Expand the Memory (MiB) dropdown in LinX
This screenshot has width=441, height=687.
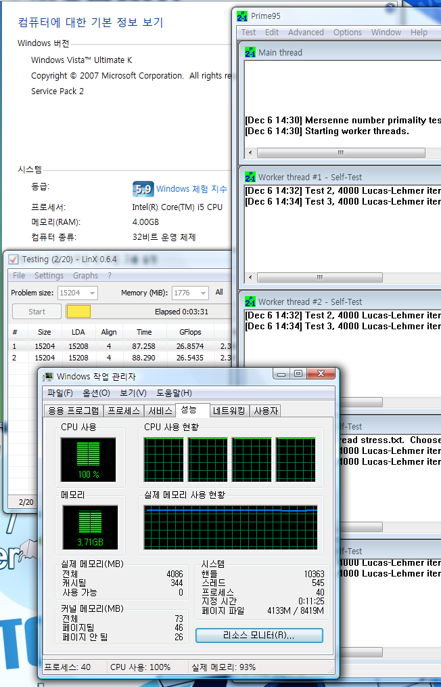coord(203,293)
